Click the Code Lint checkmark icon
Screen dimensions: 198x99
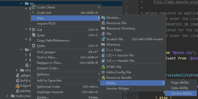(34, 13)
